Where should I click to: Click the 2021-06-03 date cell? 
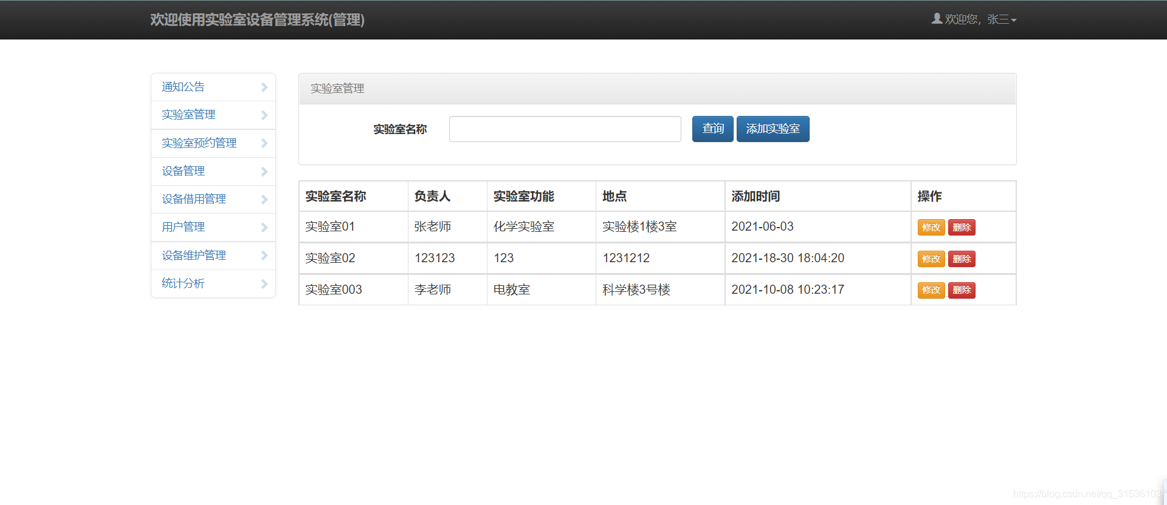[818, 227]
